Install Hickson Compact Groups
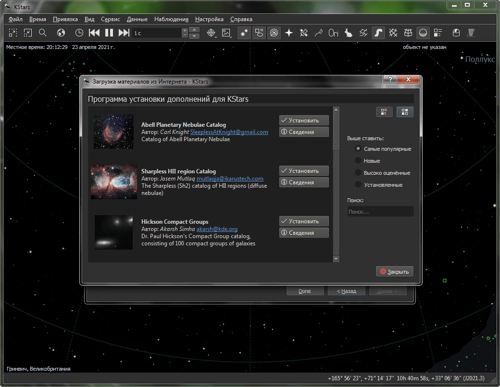The width and height of the screenshot is (500, 387). [304, 221]
